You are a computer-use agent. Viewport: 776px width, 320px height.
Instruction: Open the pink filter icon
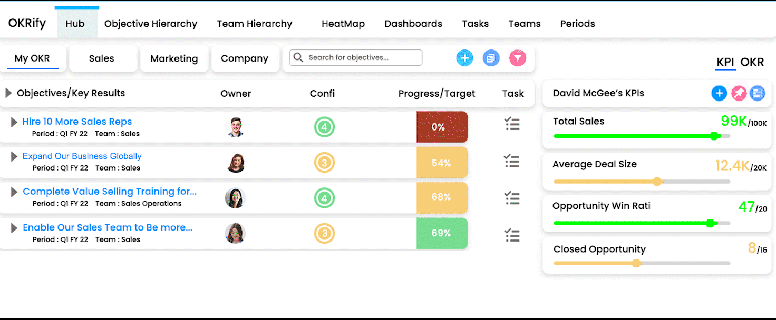(518, 58)
